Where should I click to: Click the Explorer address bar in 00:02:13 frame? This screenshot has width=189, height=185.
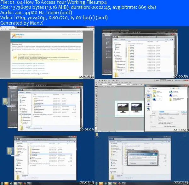coord(38,139)
